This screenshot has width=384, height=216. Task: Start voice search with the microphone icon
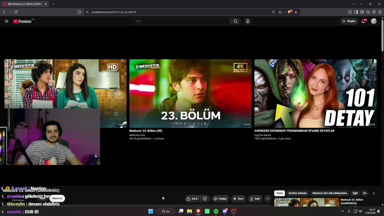coord(247,21)
